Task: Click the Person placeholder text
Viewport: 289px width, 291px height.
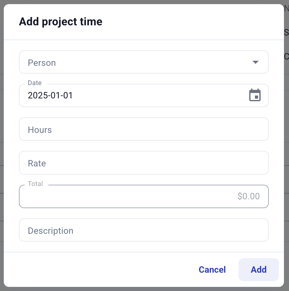Action: tap(42, 63)
